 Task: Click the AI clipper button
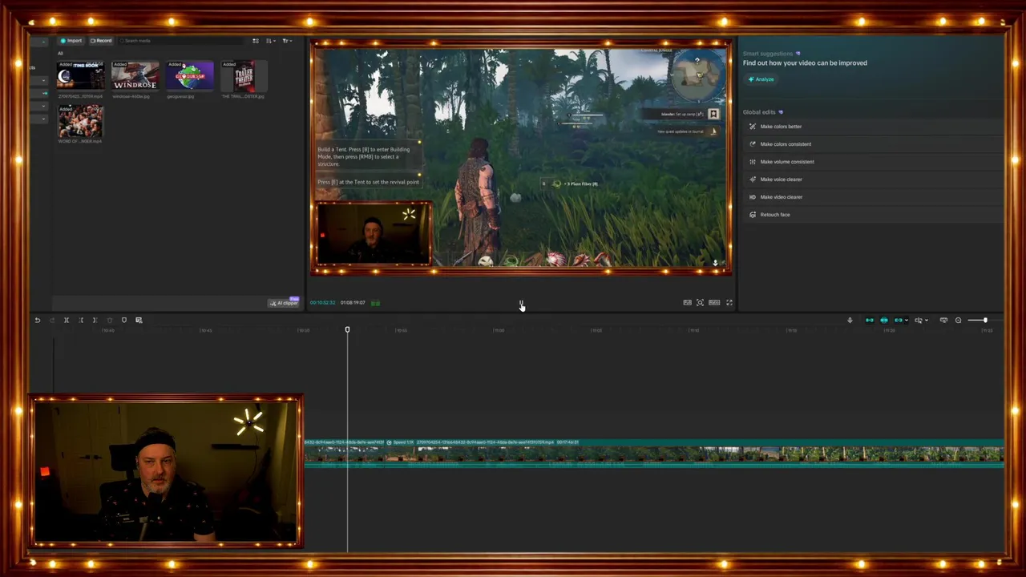click(284, 303)
